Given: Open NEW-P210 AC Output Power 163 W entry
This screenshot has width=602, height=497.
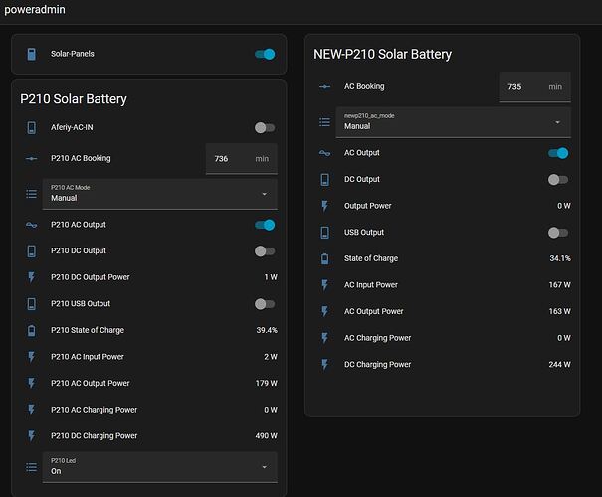Looking at the screenshot, I should [x=442, y=312].
